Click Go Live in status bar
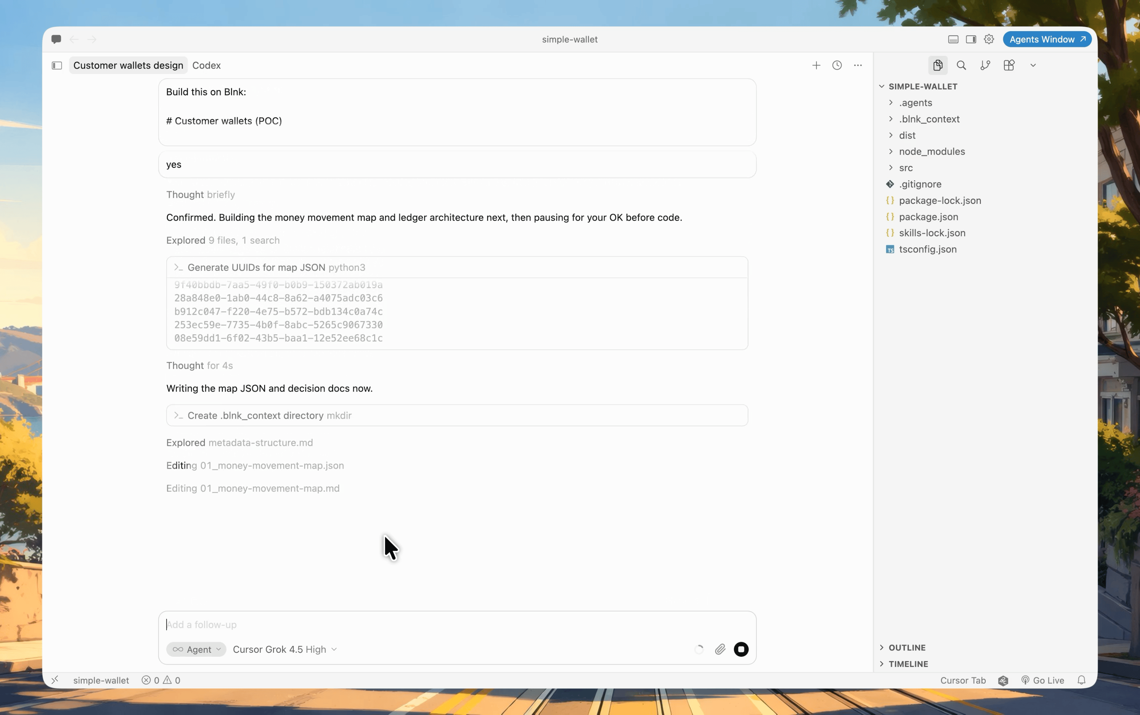Screen dimensions: 1140x715 tap(1043, 680)
